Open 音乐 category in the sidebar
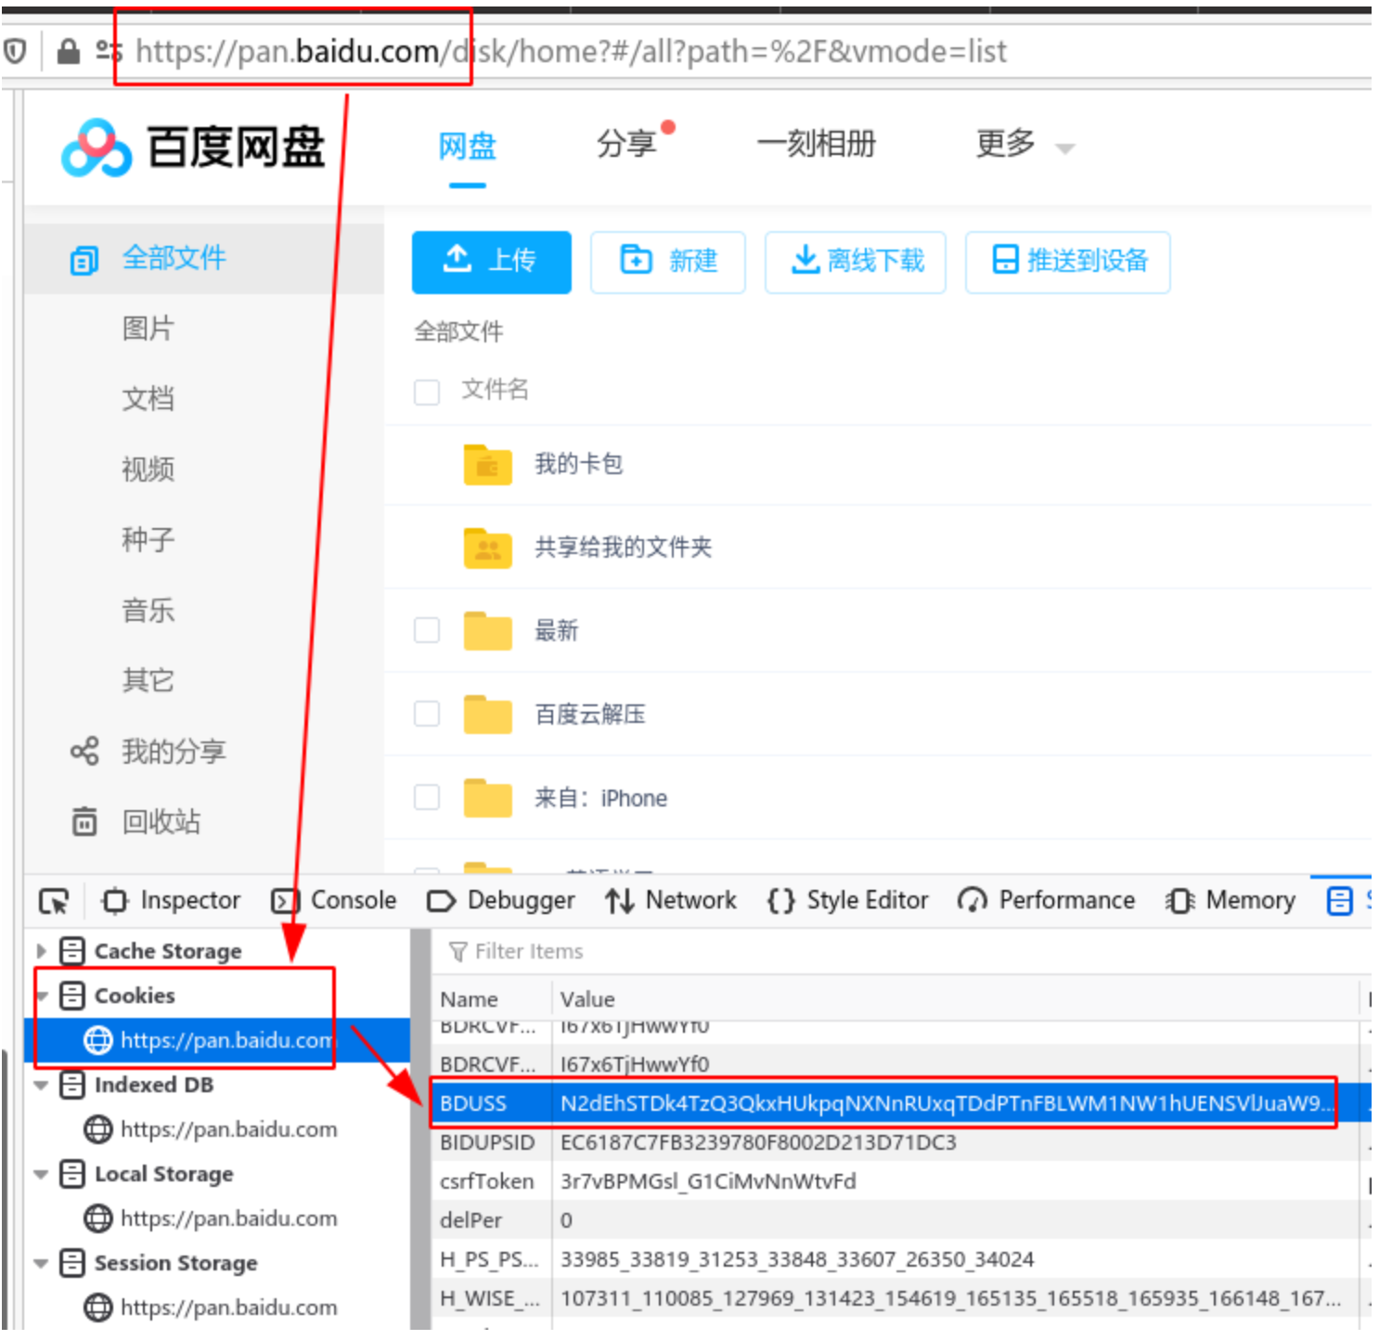The width and height of the screenshot is (1379, 1340). [148, 611]
